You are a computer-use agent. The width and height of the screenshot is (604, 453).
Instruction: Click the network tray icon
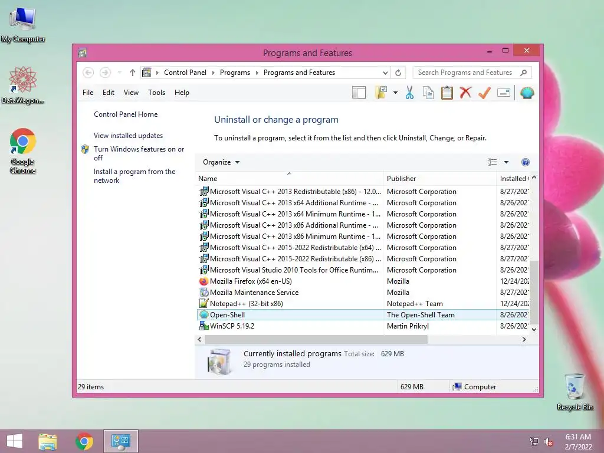534,442
